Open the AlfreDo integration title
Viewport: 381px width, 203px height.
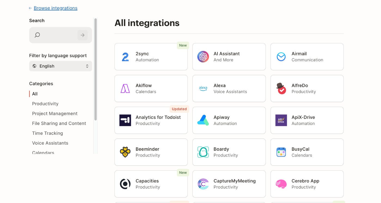[300, 85]
